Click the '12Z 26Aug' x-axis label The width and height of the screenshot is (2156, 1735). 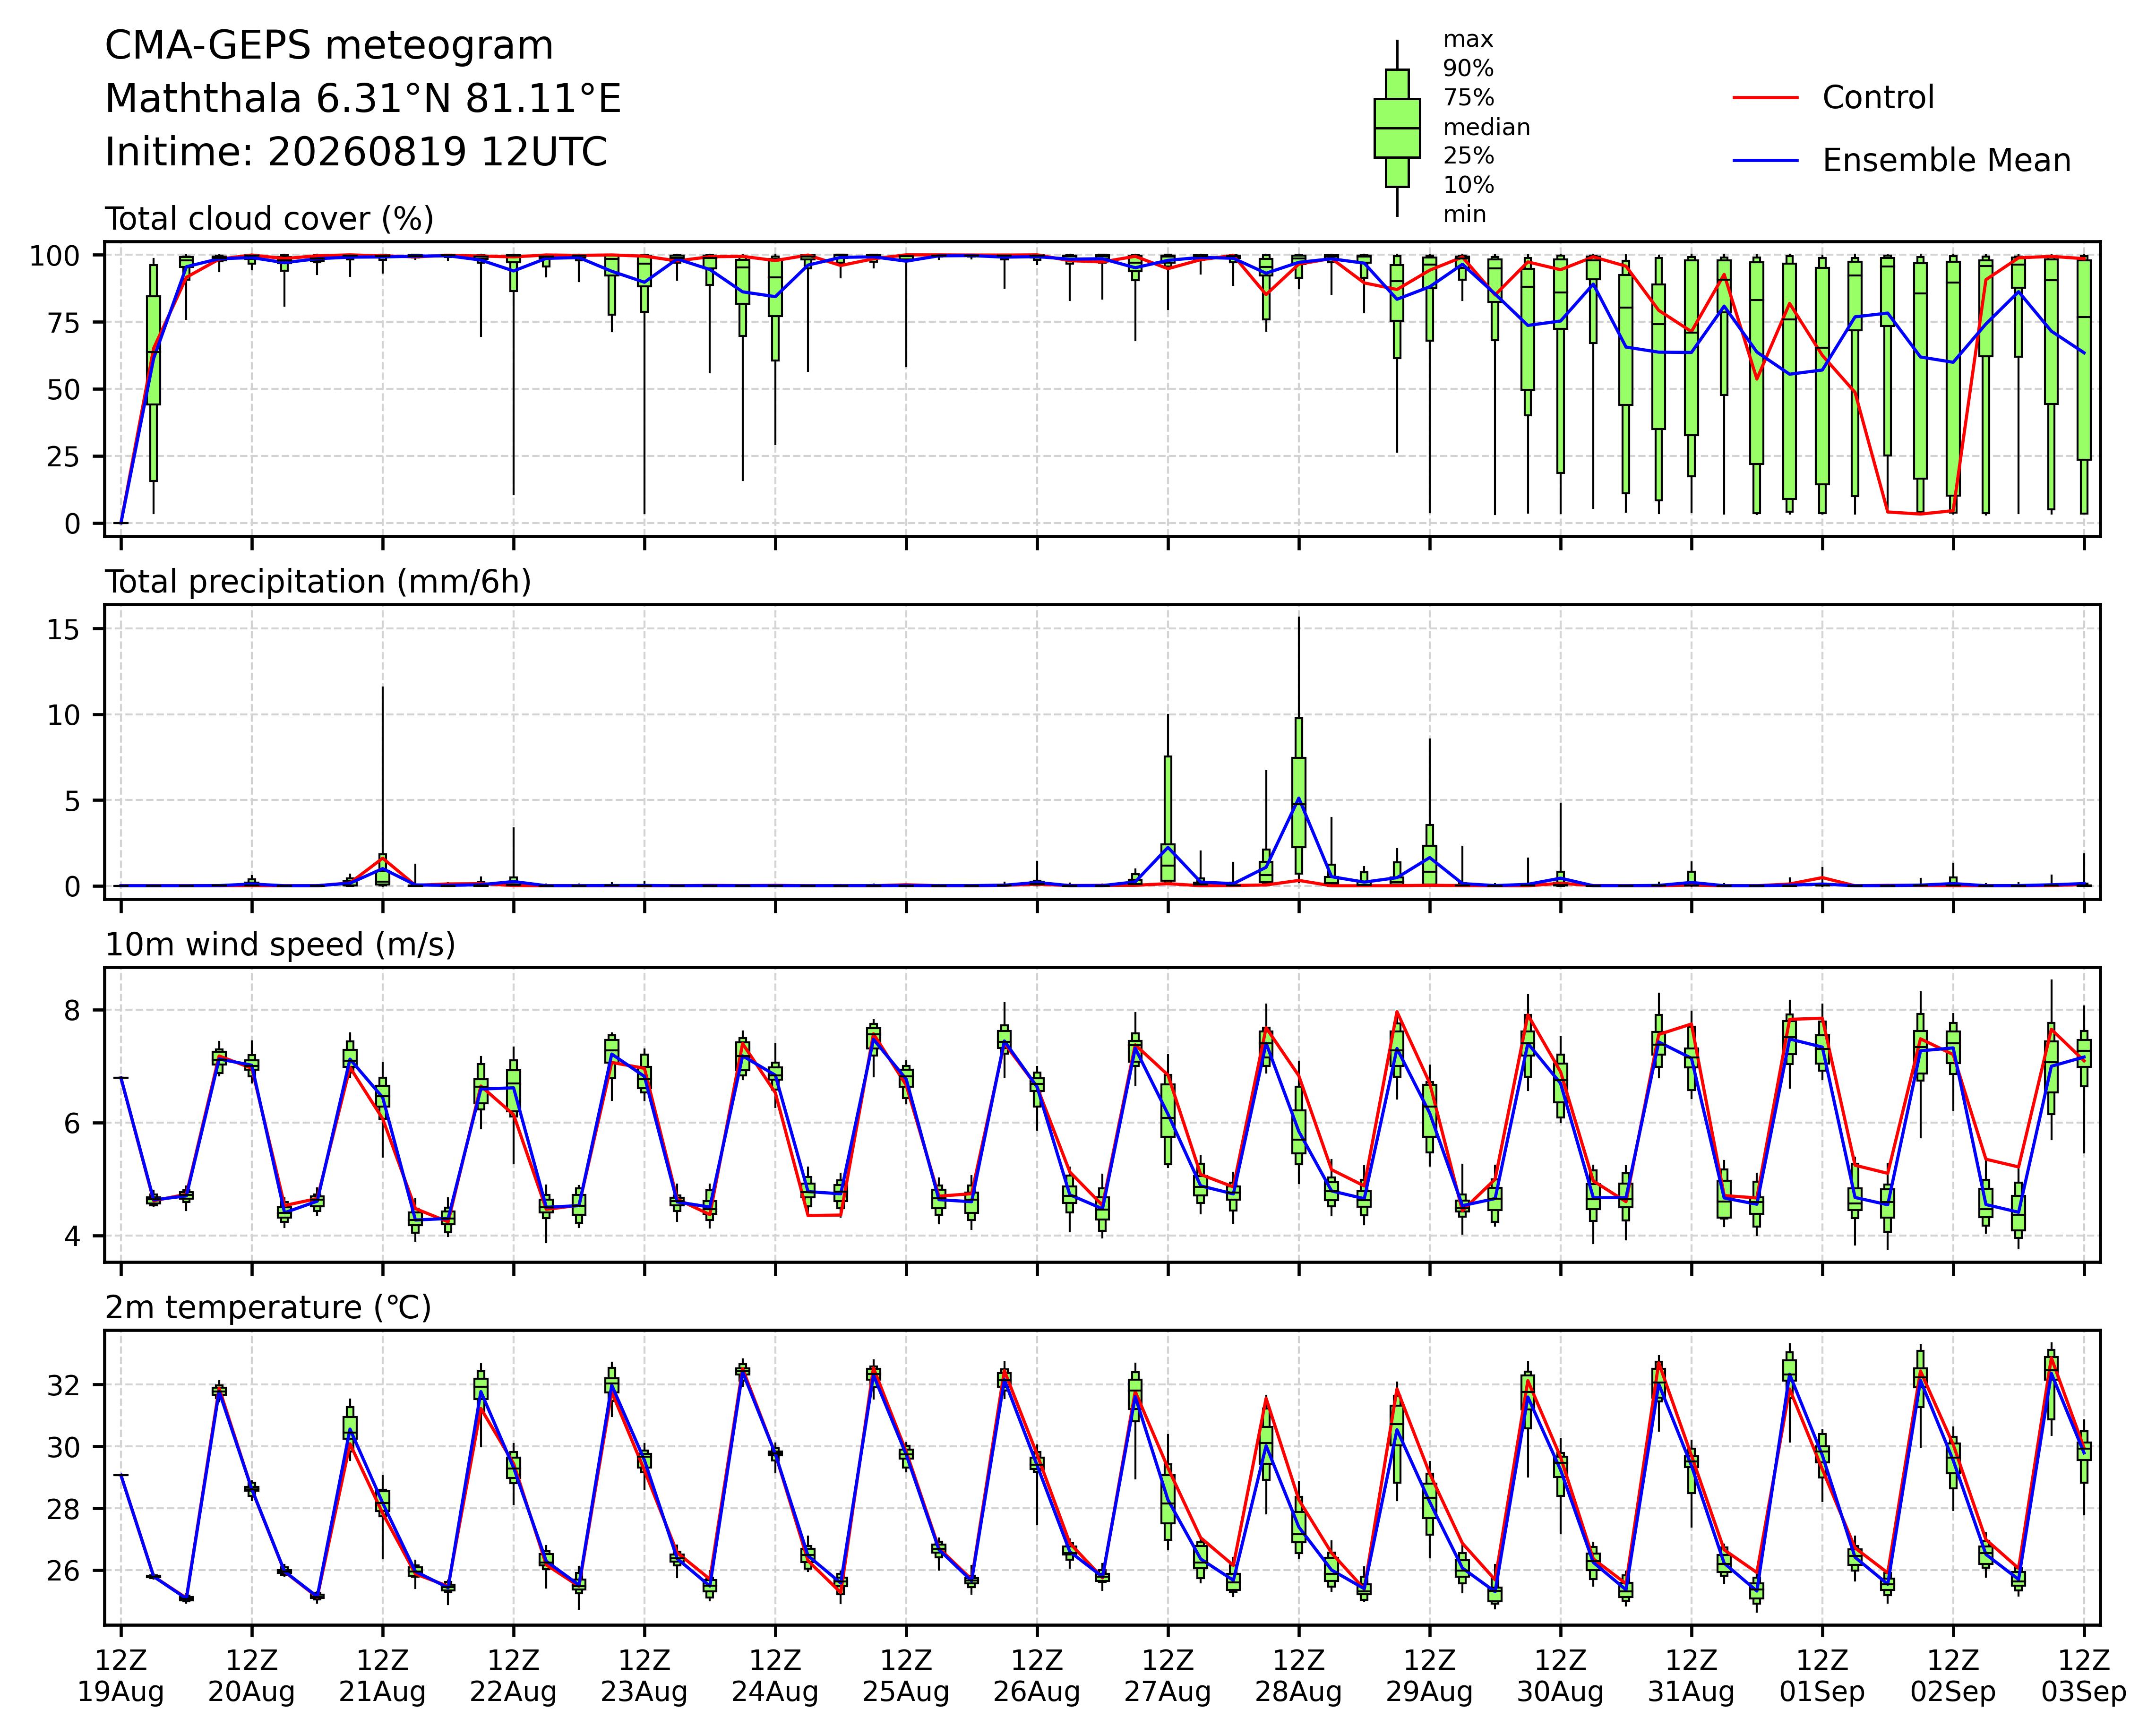point(1037,1677)
